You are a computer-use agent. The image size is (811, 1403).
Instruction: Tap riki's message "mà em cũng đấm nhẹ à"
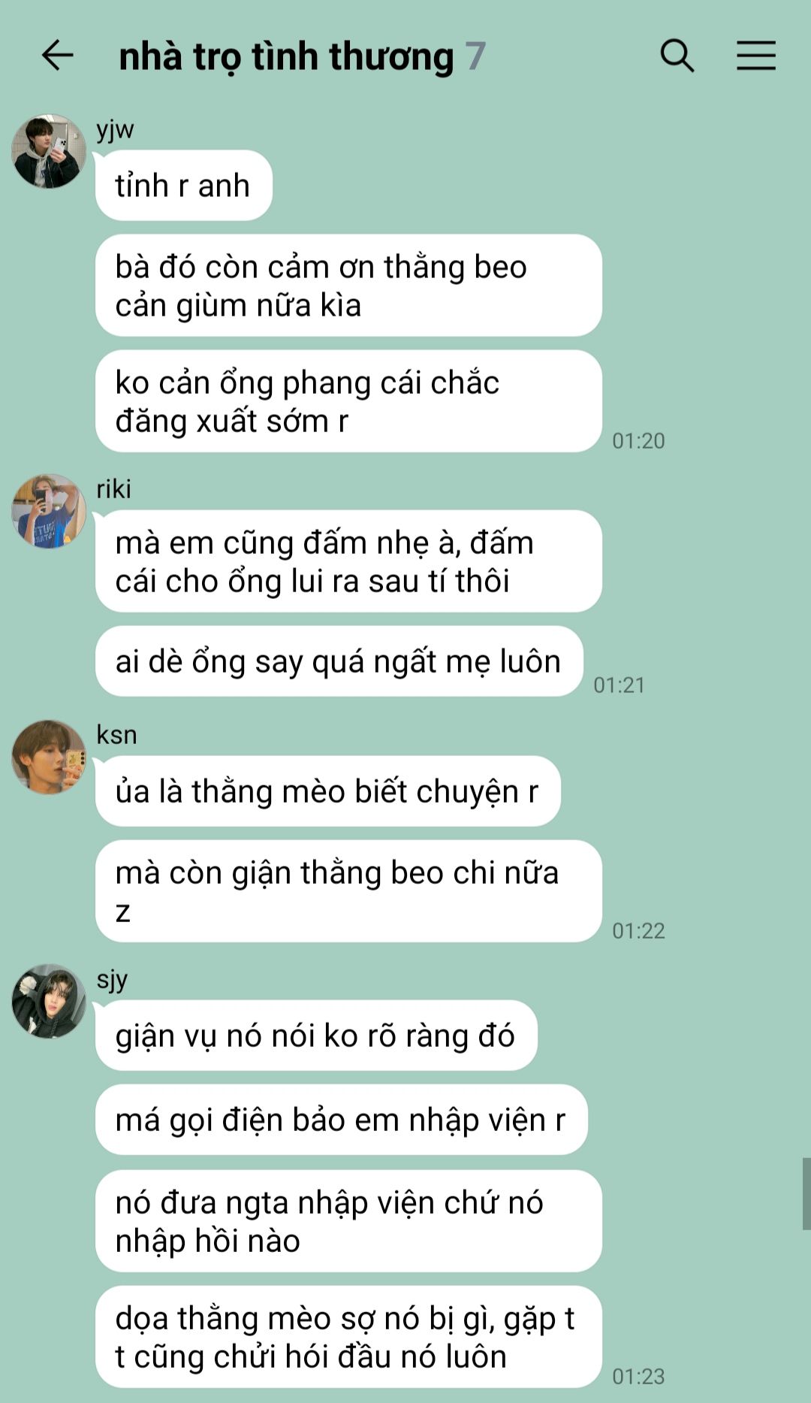[348, 561]
